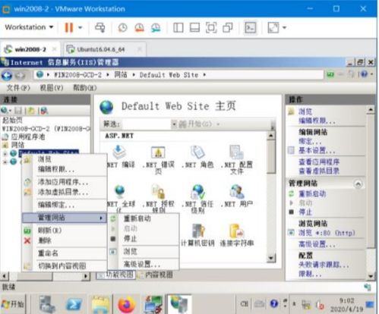Open PowerShell from the taskbar
379x314 pixels.
click(74, 304)
